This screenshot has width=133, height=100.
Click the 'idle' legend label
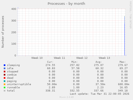10,68
